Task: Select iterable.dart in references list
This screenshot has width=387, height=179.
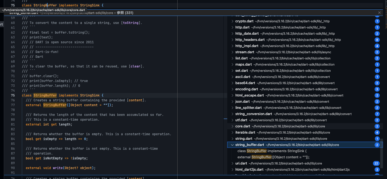Action: point(305,133)
